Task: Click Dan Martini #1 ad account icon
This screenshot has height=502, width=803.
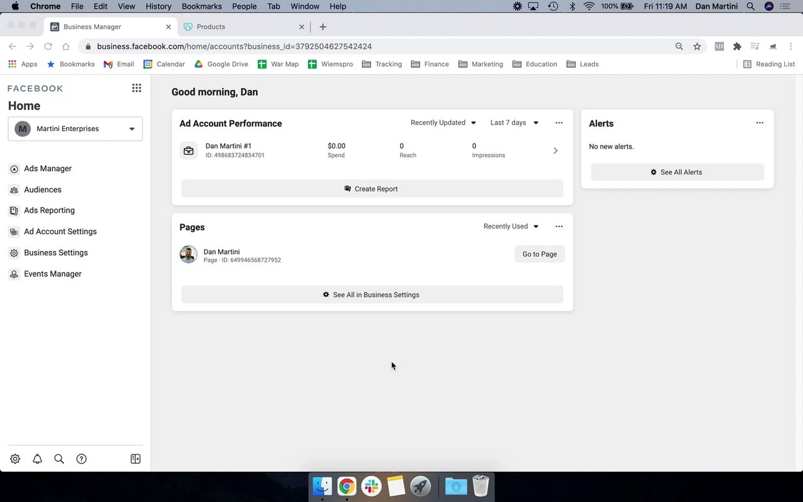Action: [x=188, y=151]
